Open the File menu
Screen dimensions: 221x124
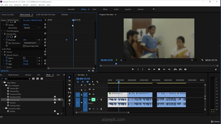pos(2,5)
